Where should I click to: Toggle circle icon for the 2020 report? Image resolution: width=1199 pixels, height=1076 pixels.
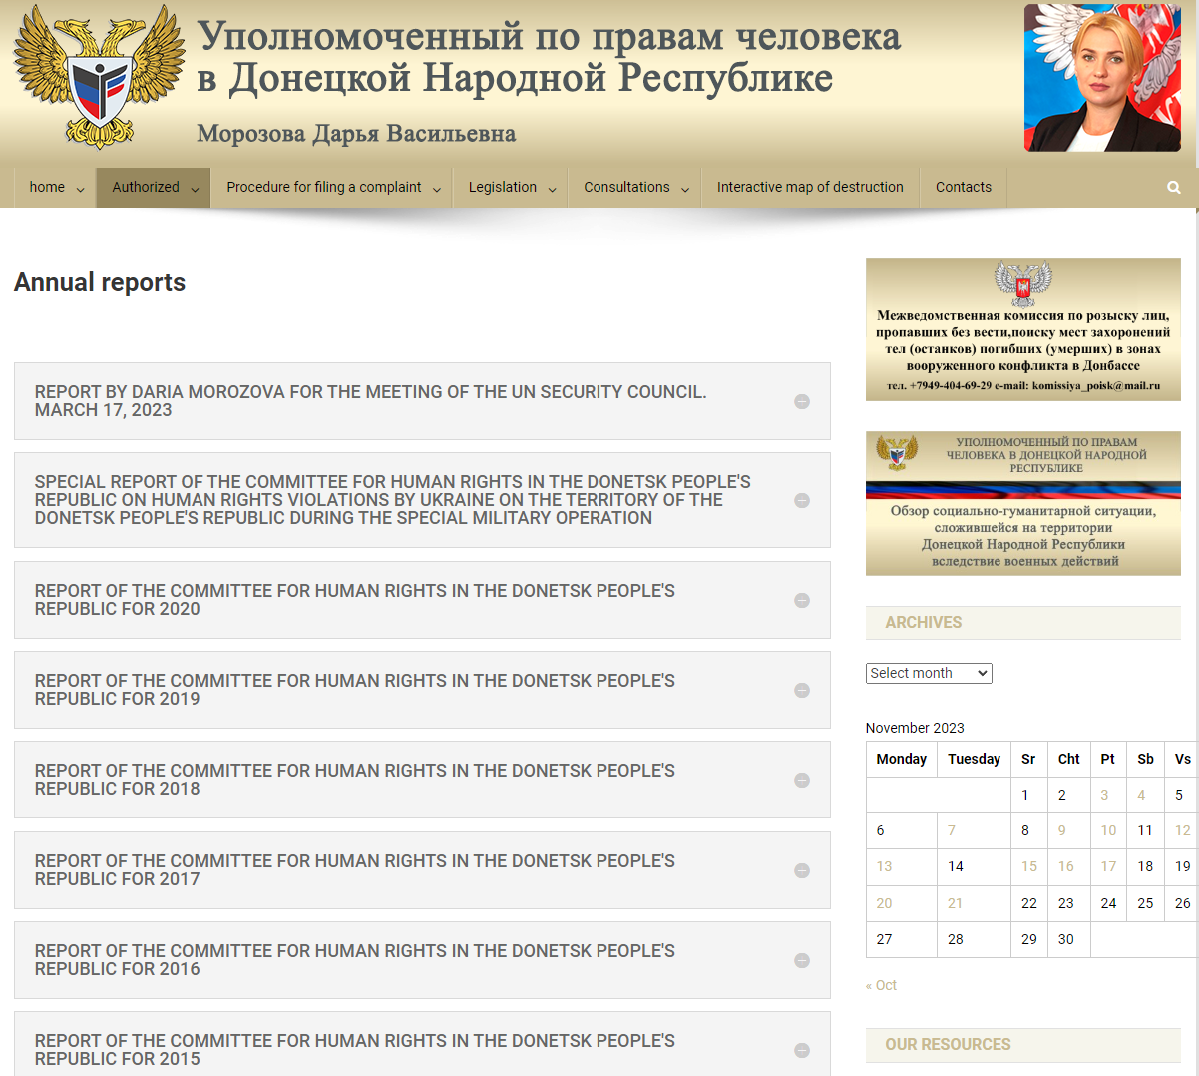coord(801,600)
